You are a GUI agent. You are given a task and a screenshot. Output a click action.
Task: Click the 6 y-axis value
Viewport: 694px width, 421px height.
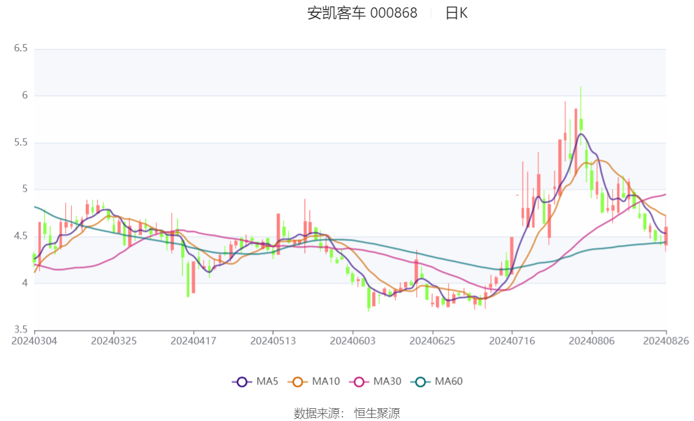click(x=24, y=95)
